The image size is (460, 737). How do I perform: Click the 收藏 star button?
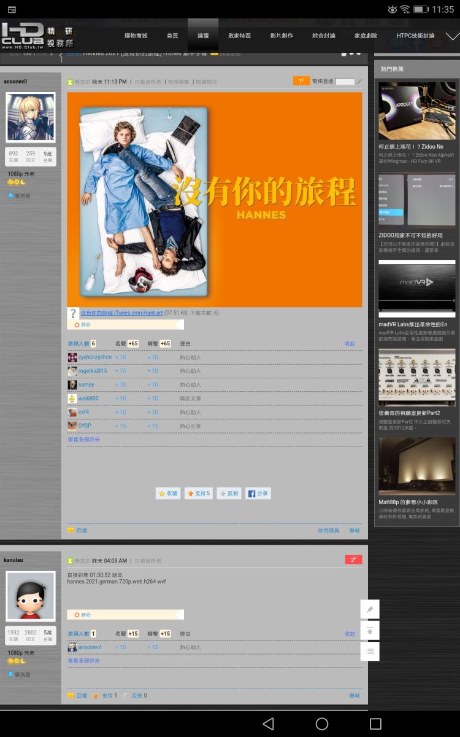tap(168, 493)
